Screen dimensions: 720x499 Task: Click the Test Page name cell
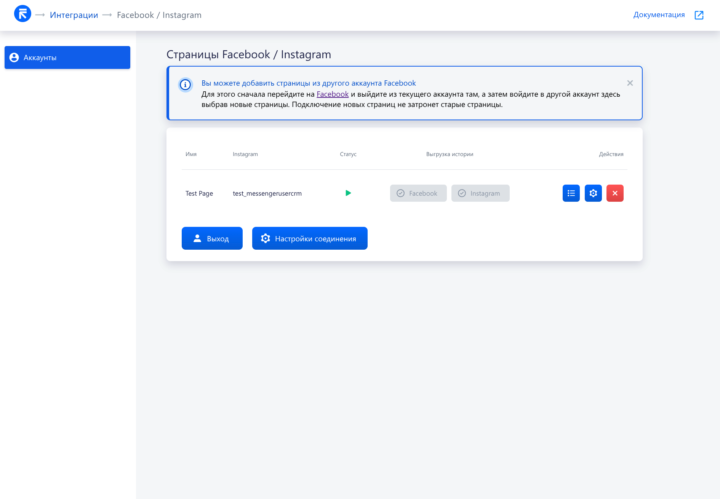(199, 193)
